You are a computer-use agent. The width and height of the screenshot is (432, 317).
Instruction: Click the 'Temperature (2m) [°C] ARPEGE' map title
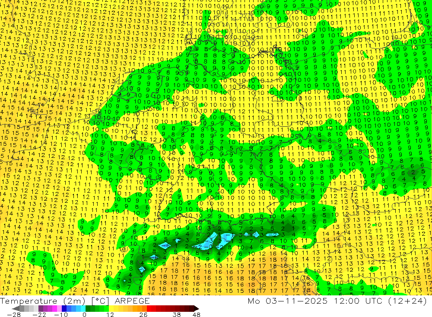coord(75,301)
